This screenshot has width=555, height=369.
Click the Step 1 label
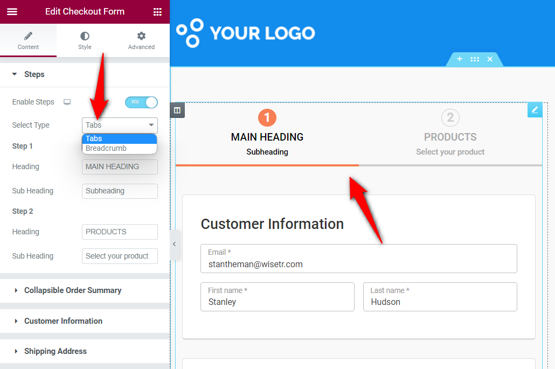[22, 146]
